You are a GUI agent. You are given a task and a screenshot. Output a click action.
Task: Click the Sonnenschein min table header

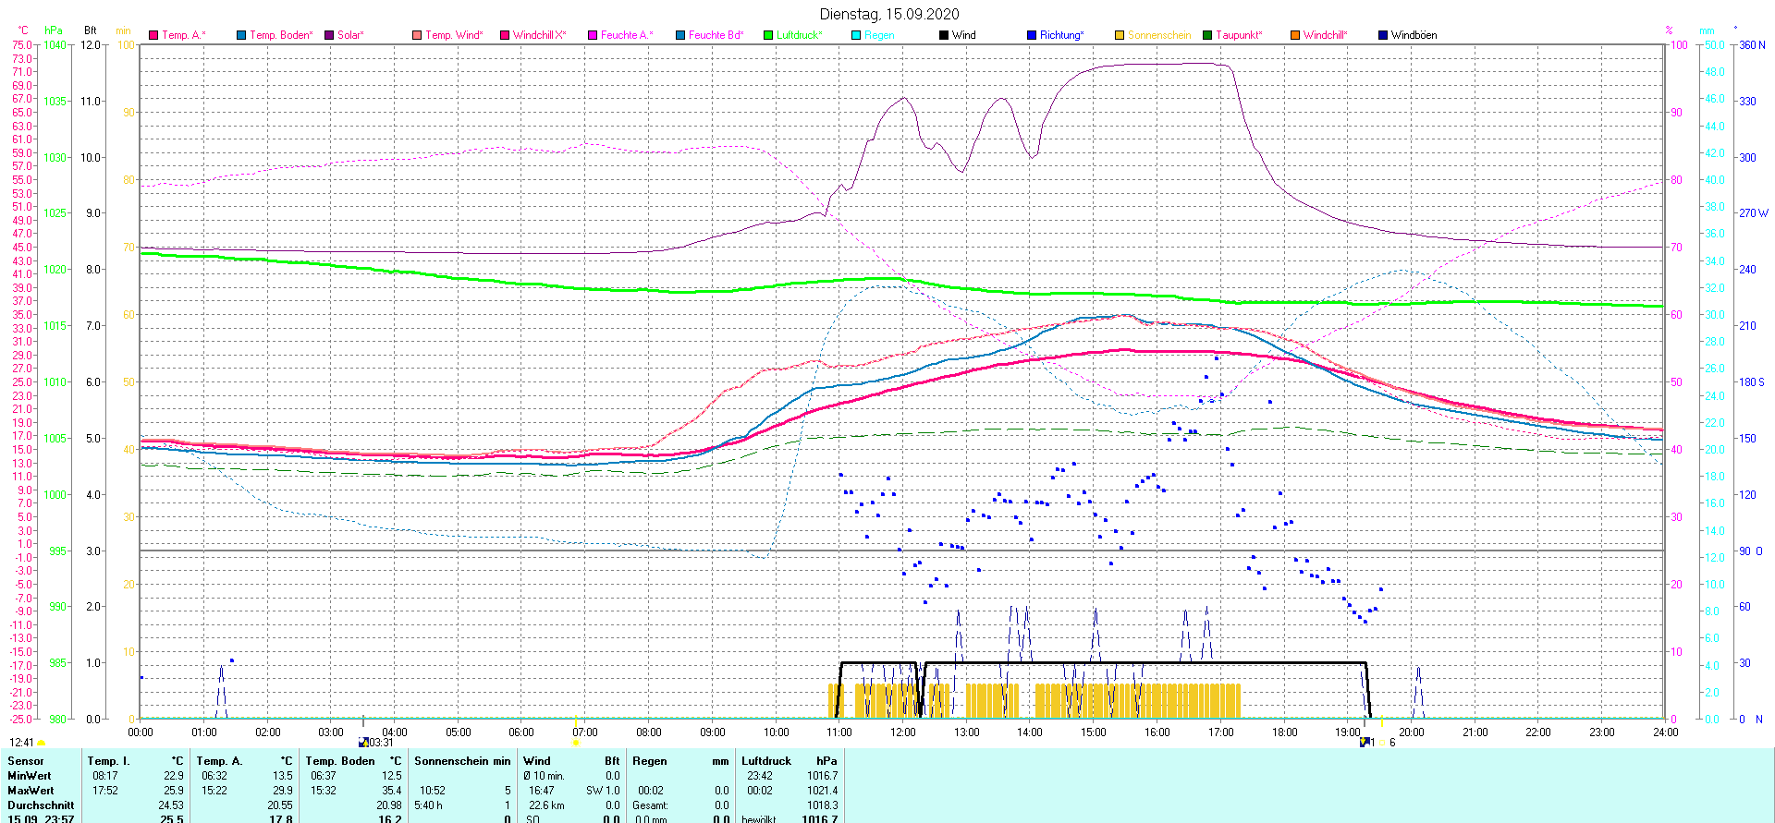point(462,761)
